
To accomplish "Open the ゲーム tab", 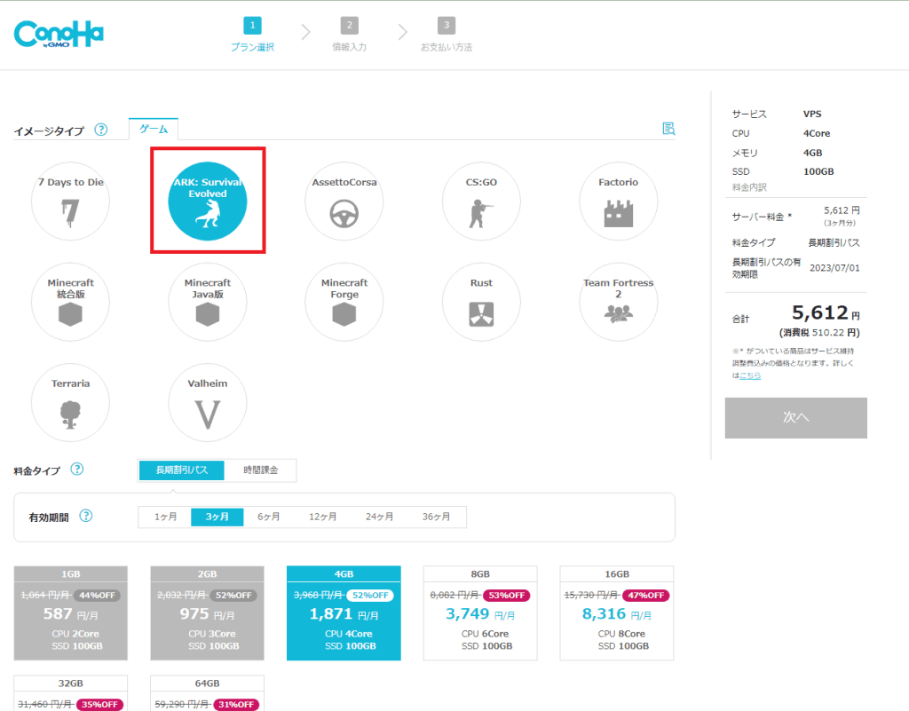I will tap(154, 130).
